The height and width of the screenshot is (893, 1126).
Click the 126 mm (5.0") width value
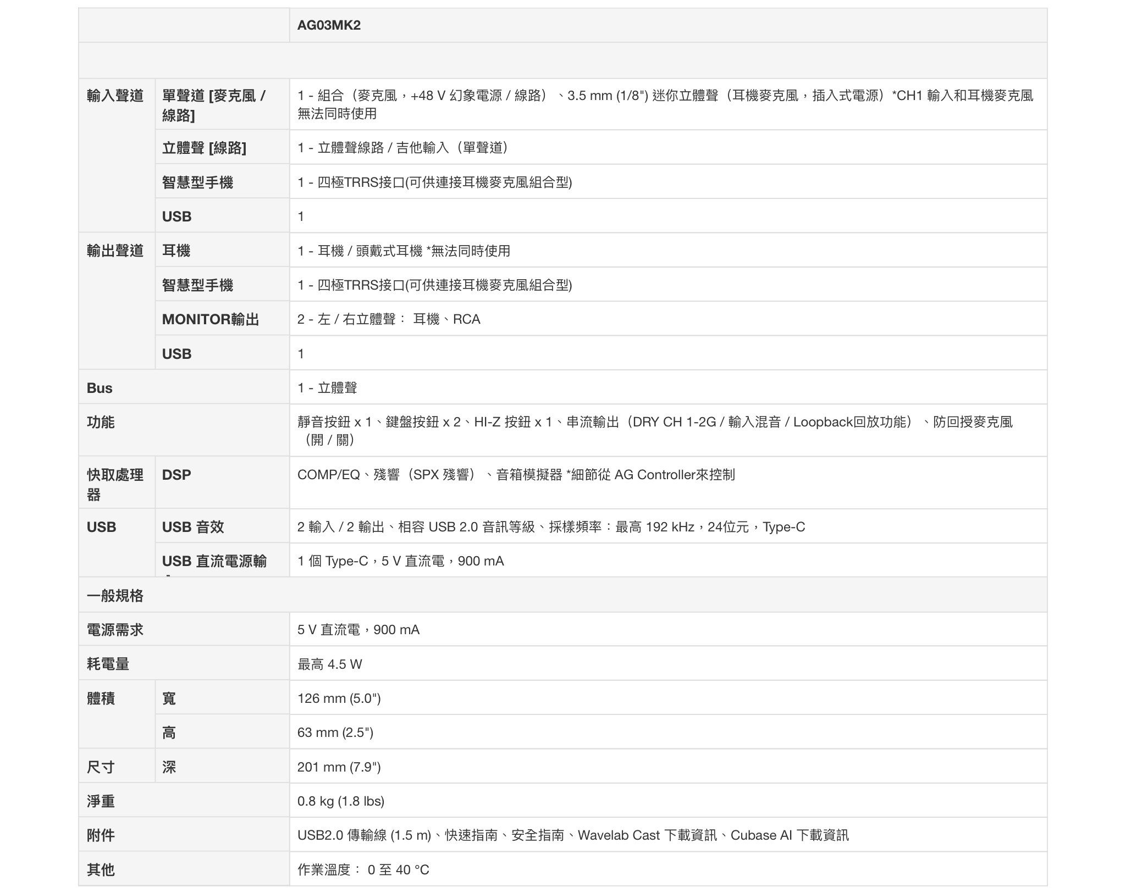339,698
